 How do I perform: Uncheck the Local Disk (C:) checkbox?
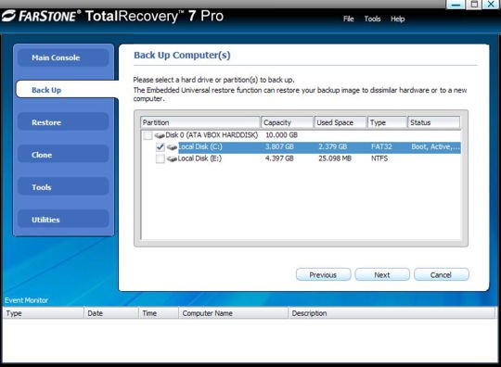[161, 146]
